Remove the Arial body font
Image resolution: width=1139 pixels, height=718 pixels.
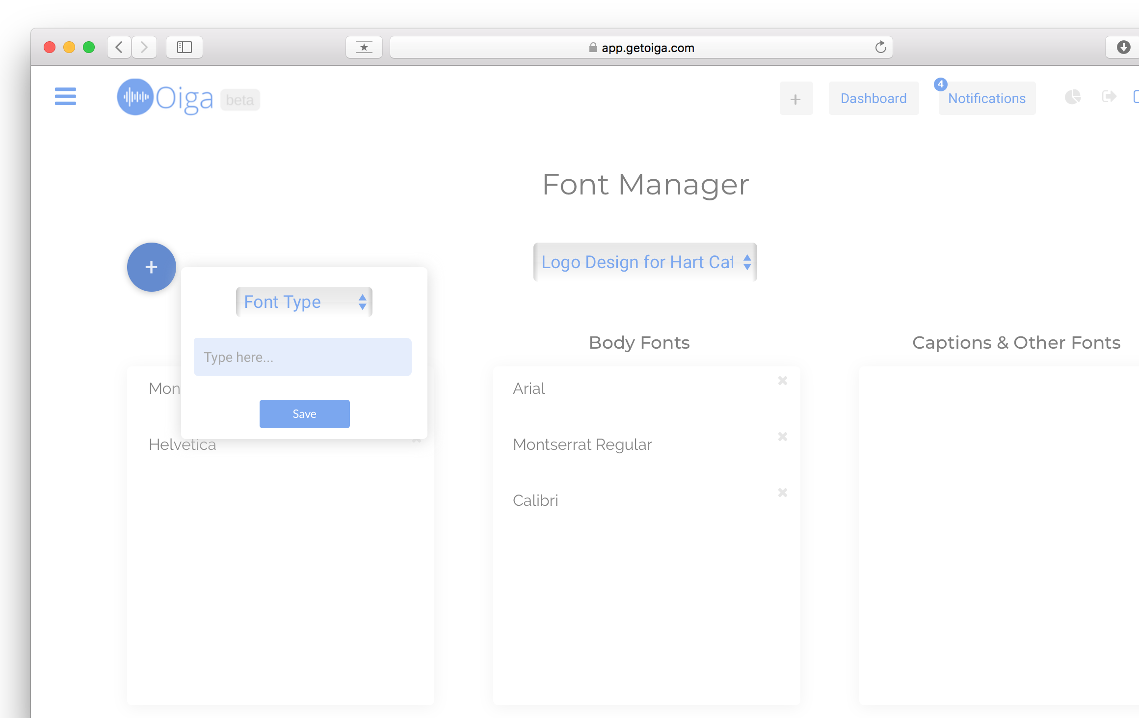[782, 381]
